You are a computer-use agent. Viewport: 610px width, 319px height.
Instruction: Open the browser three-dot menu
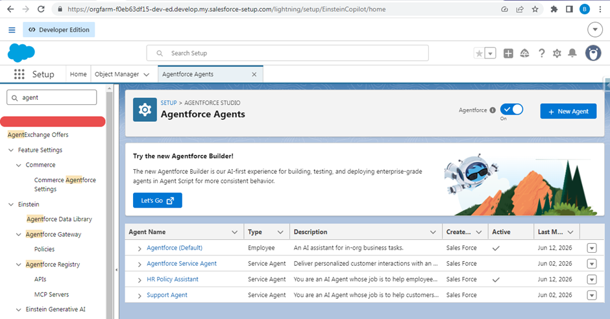pyautogui.click(x=600, y=9)
